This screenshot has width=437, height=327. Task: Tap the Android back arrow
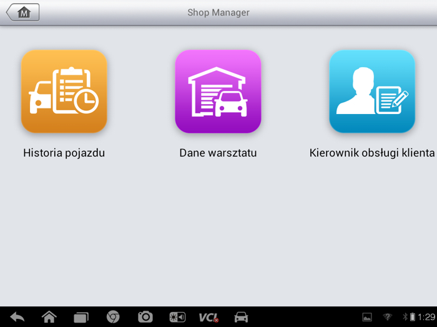click(x=17, y=317)
